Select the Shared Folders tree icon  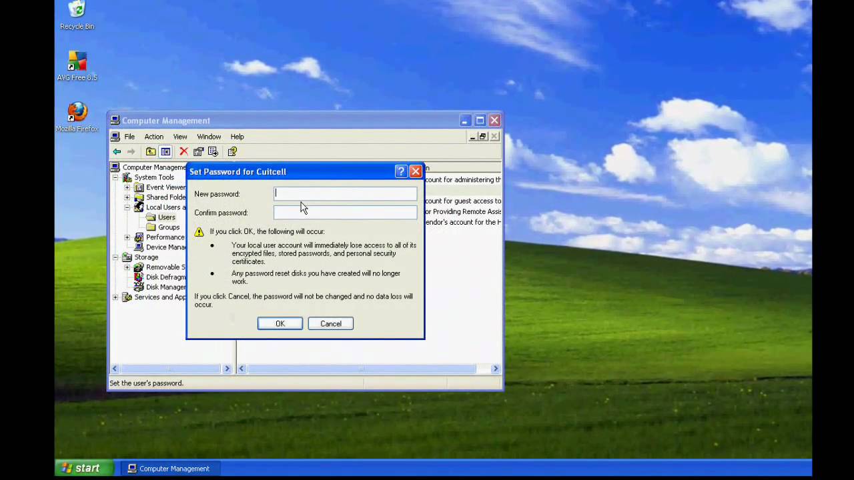[139, 197]
